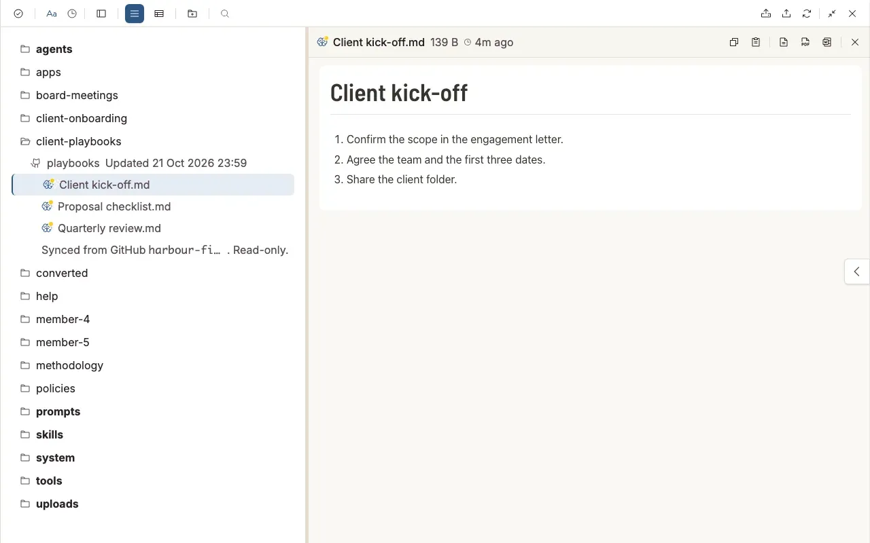
Task: Open the member-5 folder
Action: [153, 342]
